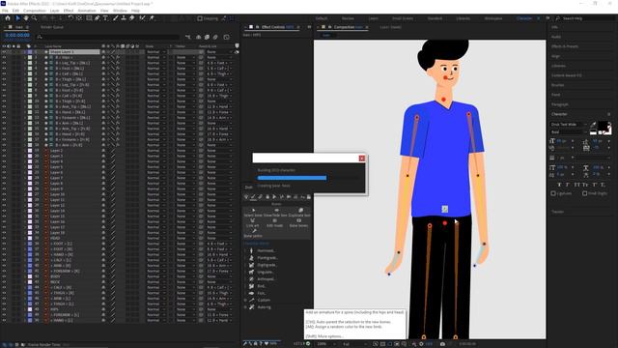Expand the Paragraph panel
618x348 pixels.
coord(560,104)
